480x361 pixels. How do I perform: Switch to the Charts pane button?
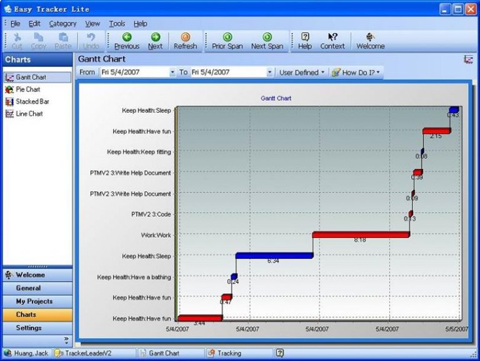(37, 315)
